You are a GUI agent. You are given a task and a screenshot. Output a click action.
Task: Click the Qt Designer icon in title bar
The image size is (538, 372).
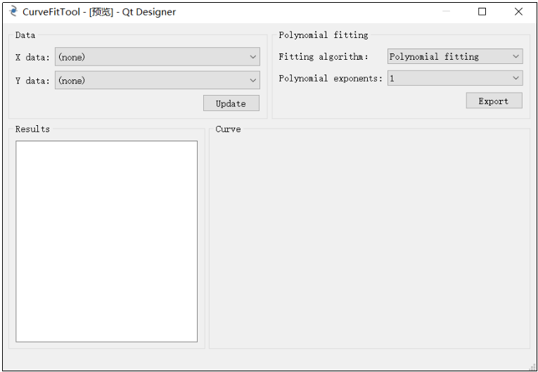13,11
